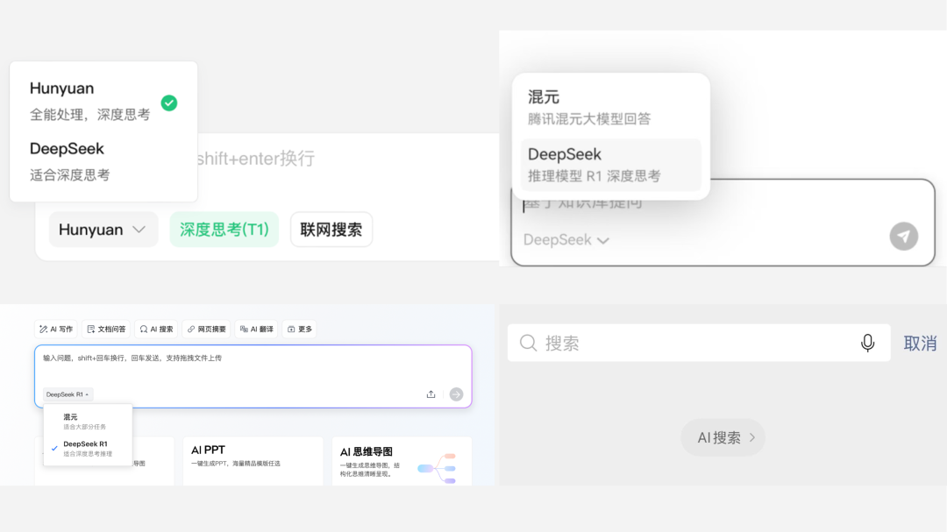Select the Hunyuan option described 全能处理，深度思考

(103, 102)
